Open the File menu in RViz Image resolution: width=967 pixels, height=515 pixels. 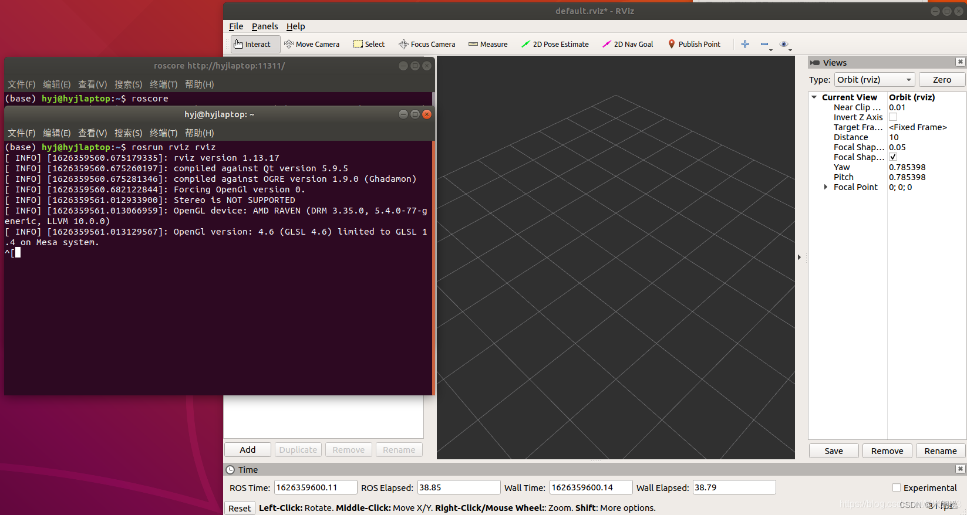[x=236, y=26]
